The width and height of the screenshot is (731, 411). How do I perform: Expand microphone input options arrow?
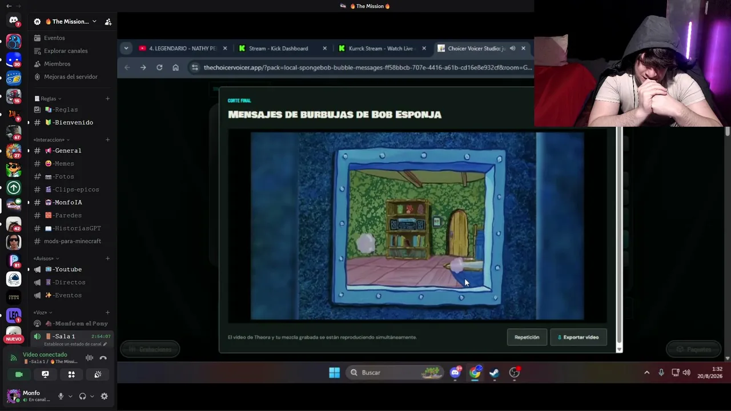(x=70, y=396)
